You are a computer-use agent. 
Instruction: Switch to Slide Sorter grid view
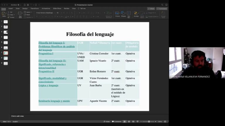point(129,122)
